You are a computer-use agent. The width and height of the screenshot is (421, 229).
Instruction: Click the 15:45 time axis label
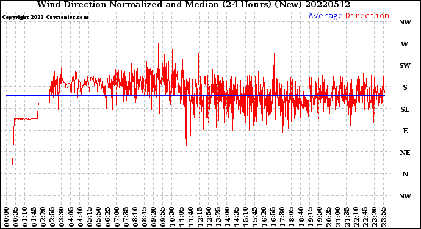[x=254, y=217]
